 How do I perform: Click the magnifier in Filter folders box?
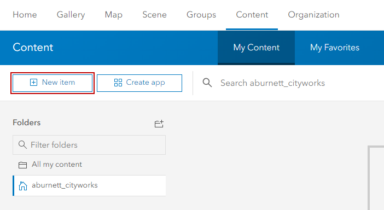[22, 145]
